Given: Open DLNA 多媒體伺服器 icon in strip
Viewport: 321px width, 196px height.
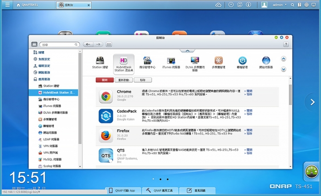Looking at the screenshot, I should coord(195,64).
